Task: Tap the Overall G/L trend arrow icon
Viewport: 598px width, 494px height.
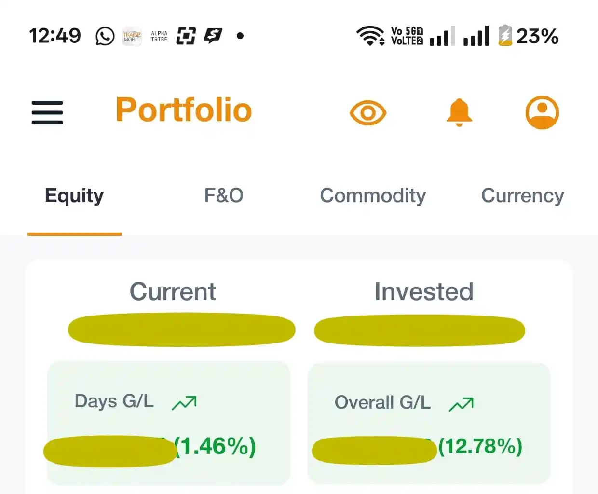Action: pos(461,404)
